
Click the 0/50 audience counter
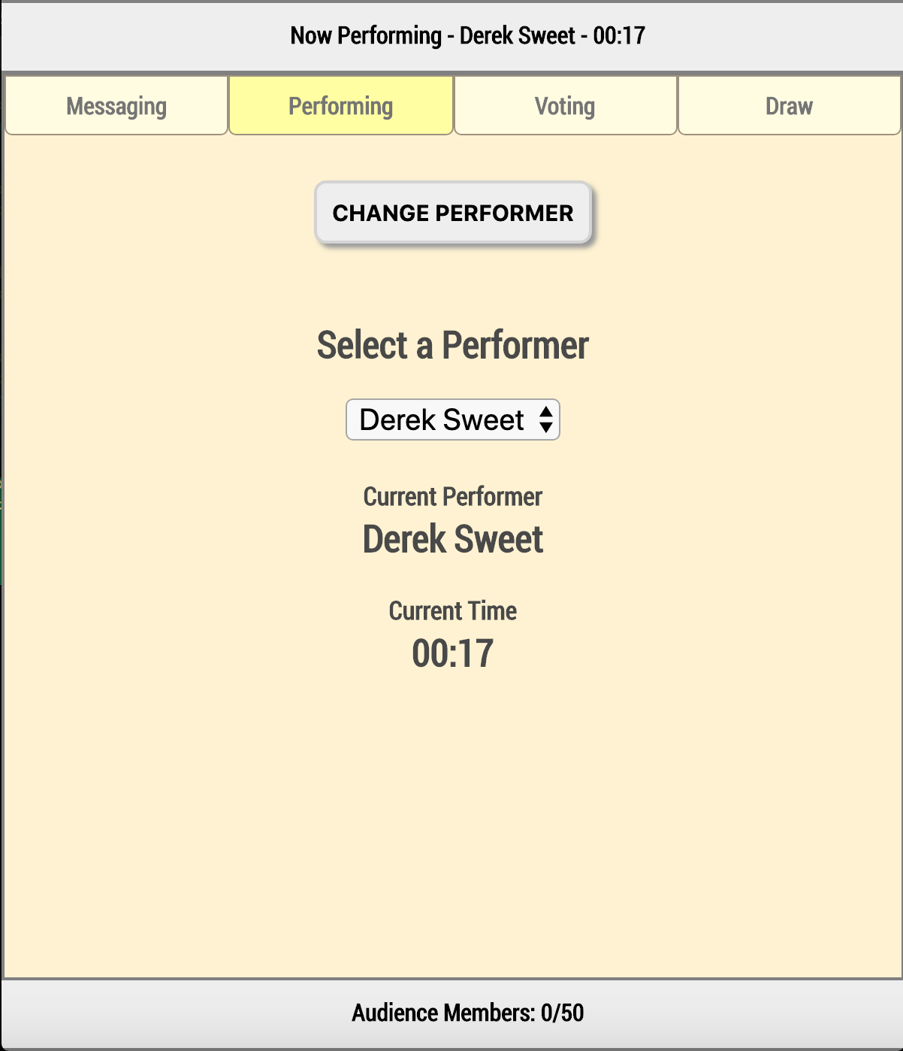click(563, 1012)
